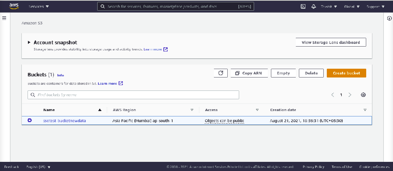393x171 pixels.
Task: Click the Create bucket button
Action: [346, 73]
